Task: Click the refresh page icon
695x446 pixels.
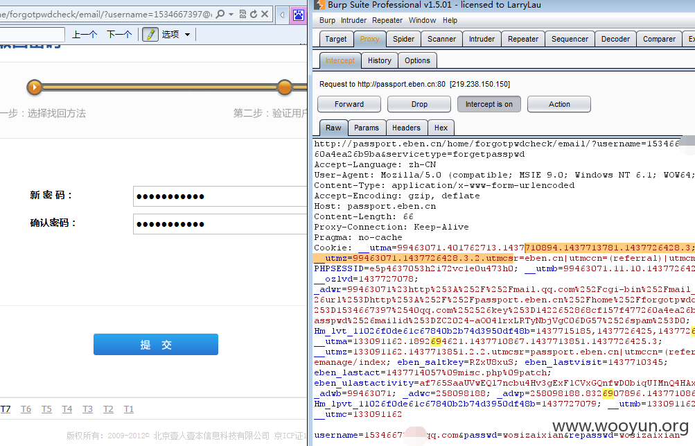Action: (x=254, y=14)
